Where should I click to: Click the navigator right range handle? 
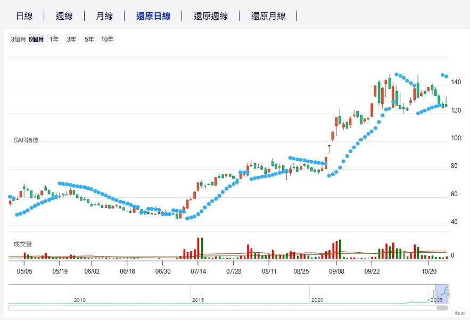(x=449, y=294)
